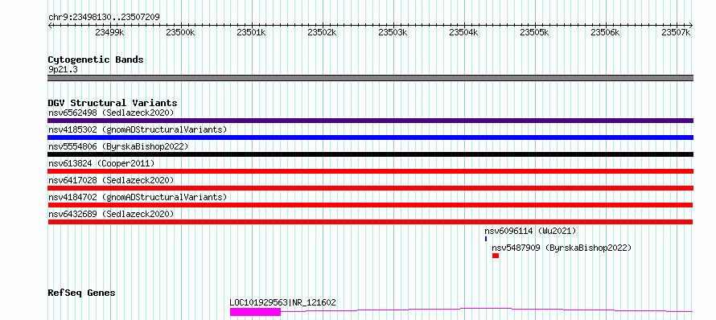
Task: Click the small blue nsv6096114 variant marker
Action: click(x=486, y=239)
